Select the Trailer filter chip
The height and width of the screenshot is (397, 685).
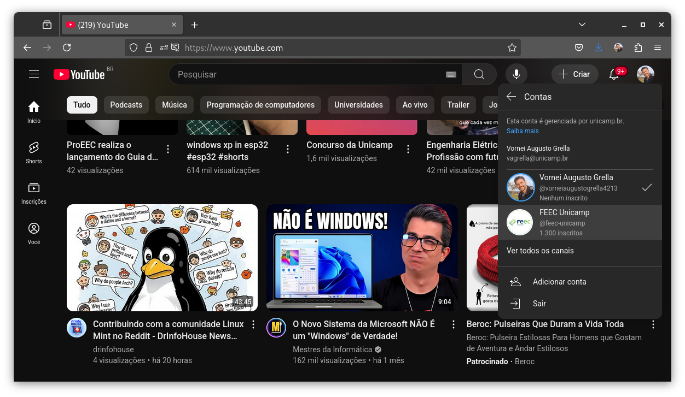tap(458, 105)
